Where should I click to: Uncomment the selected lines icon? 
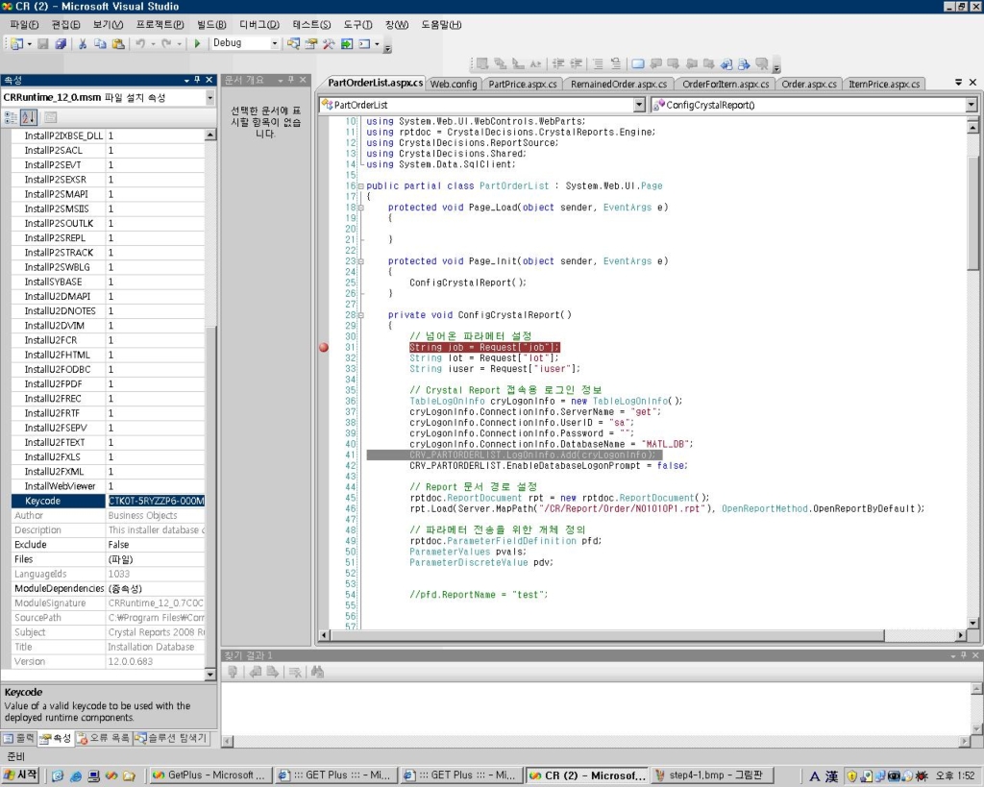pos(616,64)
